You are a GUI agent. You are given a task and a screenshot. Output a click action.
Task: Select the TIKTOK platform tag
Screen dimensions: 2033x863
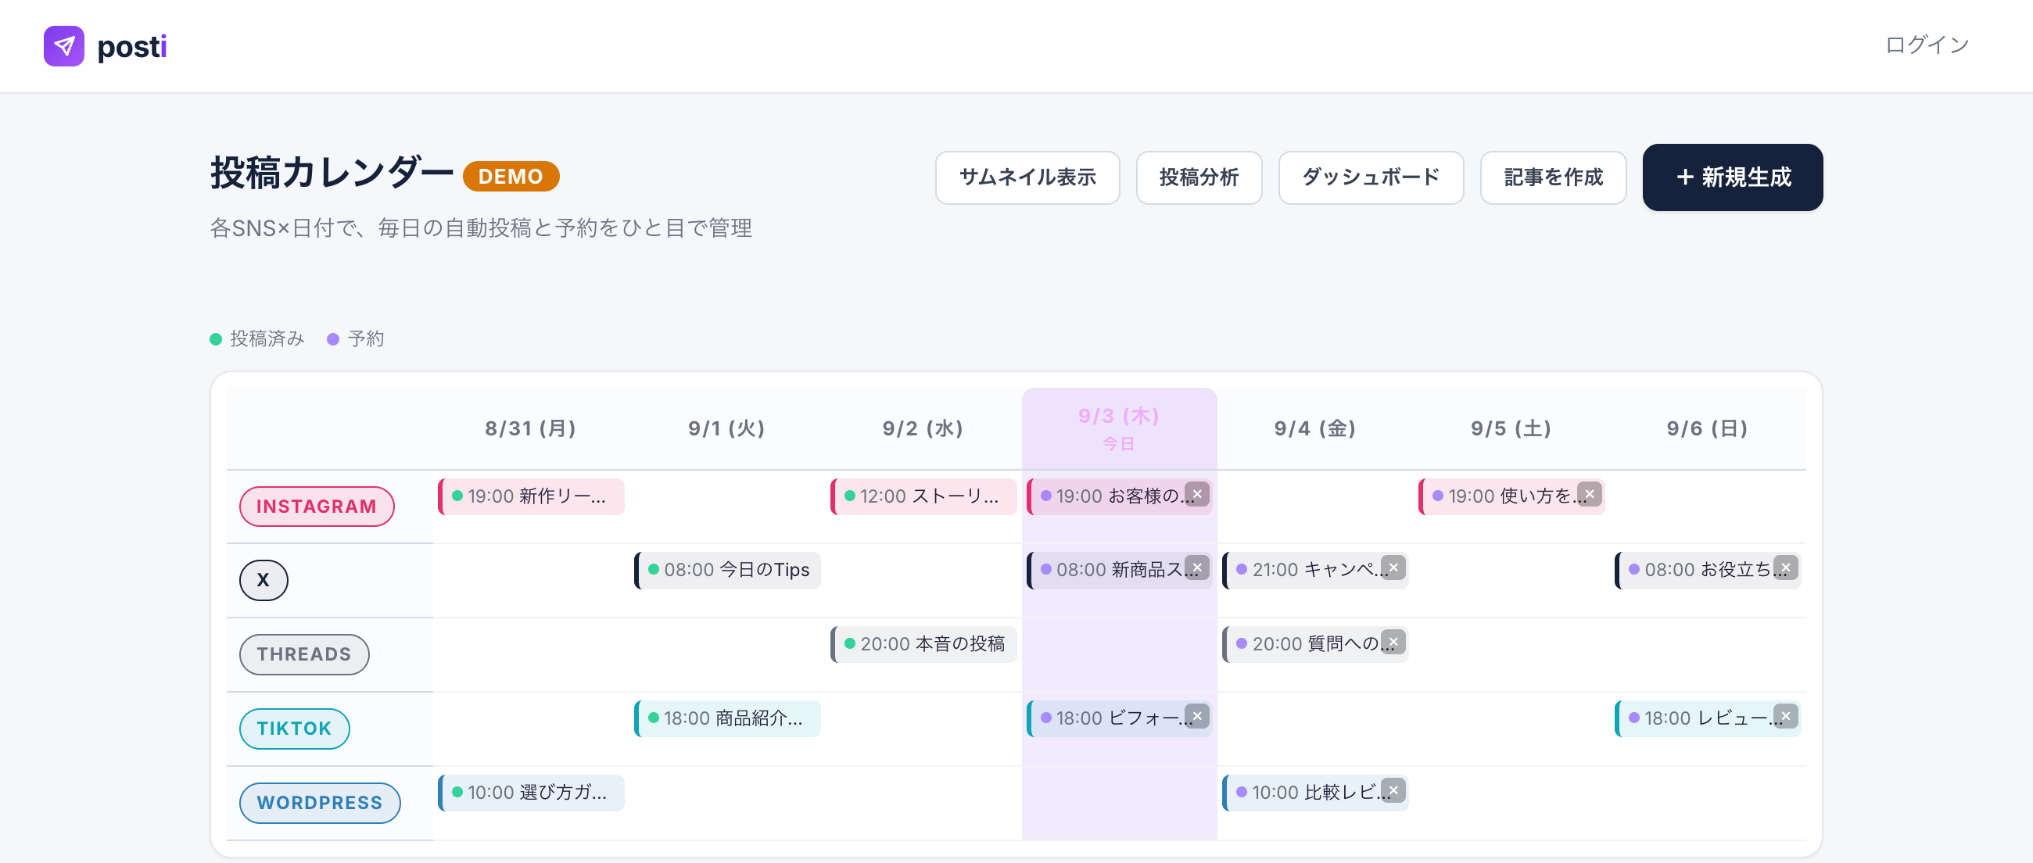click(x=294, y=729)
